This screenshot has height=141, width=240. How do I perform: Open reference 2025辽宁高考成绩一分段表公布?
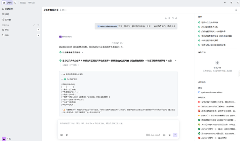tap(217, 124)
